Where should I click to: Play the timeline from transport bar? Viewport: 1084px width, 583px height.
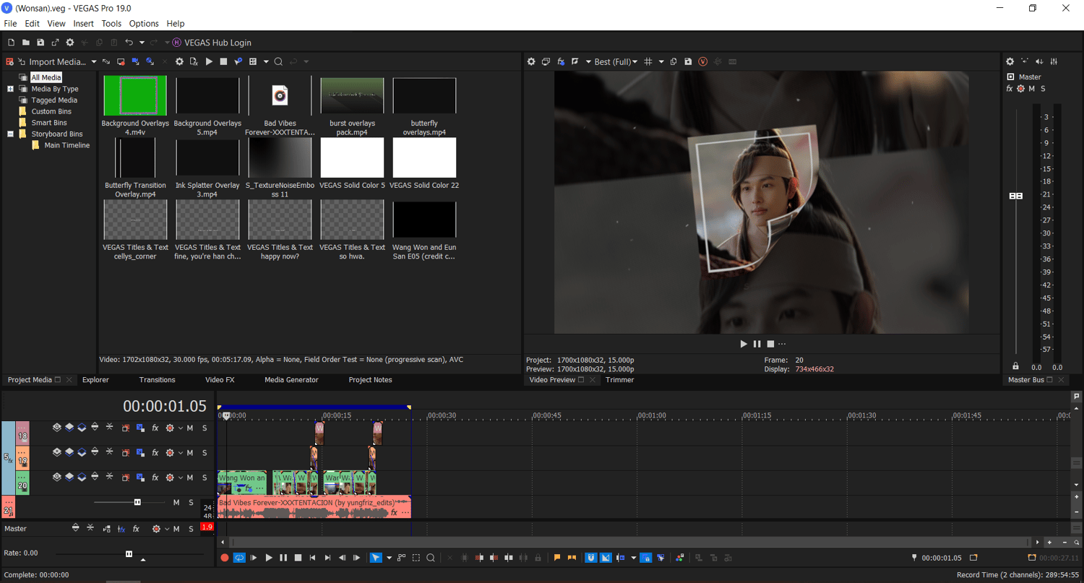coord(269,558)
